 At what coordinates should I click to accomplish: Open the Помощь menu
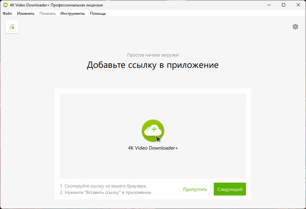coord(98,14)
